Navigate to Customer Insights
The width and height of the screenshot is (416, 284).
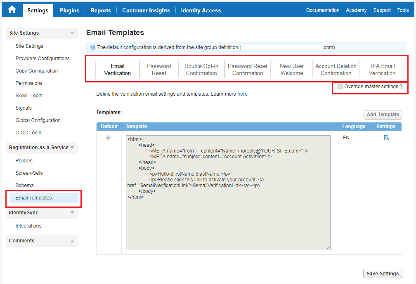tap(145, 10)
